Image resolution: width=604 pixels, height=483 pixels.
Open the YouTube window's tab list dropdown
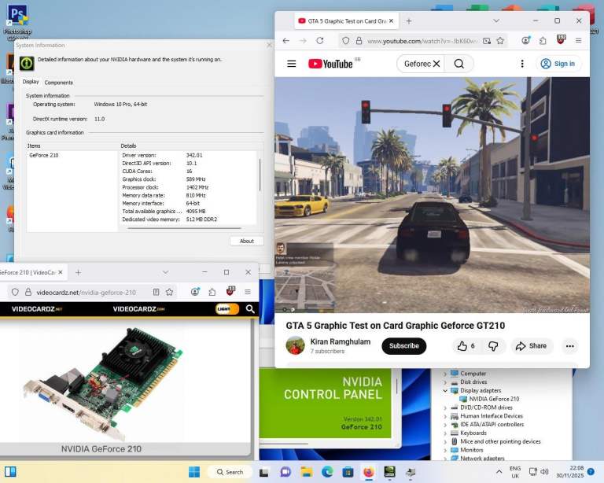click(x=495, y=21)
